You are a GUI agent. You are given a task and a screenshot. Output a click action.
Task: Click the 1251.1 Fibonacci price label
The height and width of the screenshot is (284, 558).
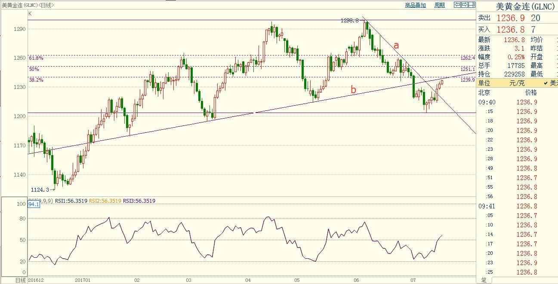click(468, 69)
